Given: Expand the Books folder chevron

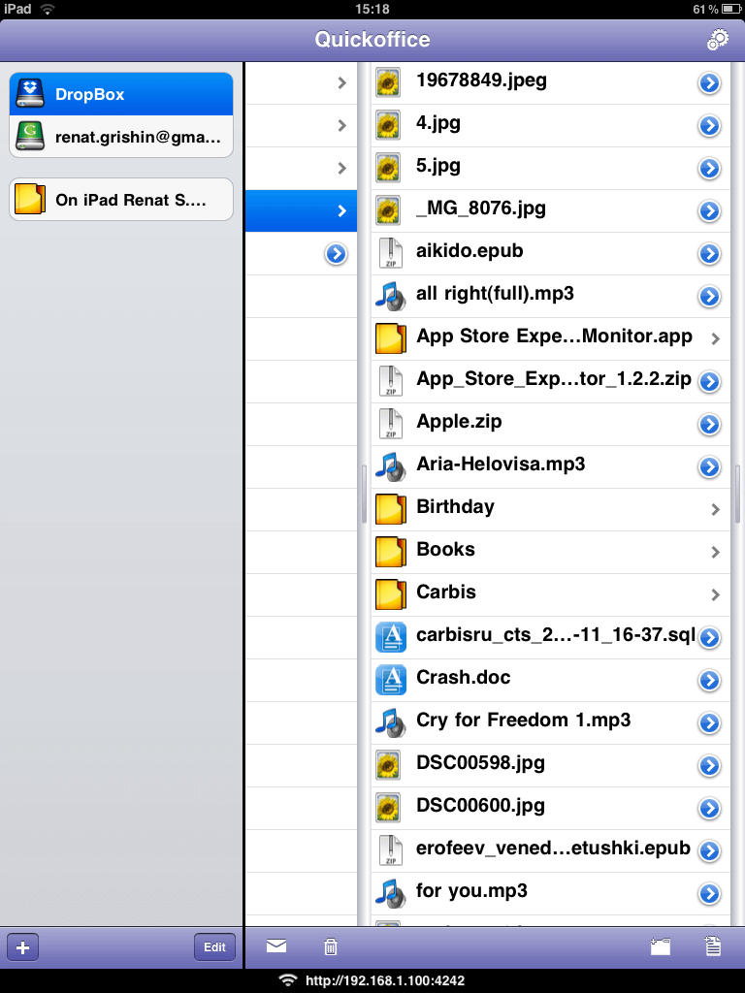Looking at the screenshot, I should tap(715, 552).
